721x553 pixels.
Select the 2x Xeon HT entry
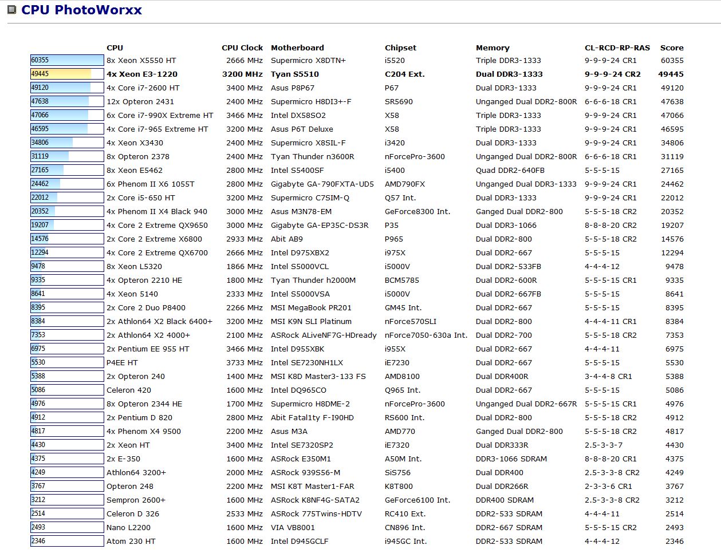pos(128,445)
